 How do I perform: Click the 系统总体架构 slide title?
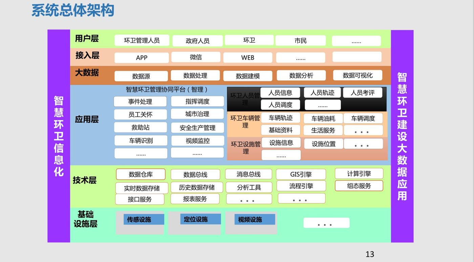pos(73,10)
